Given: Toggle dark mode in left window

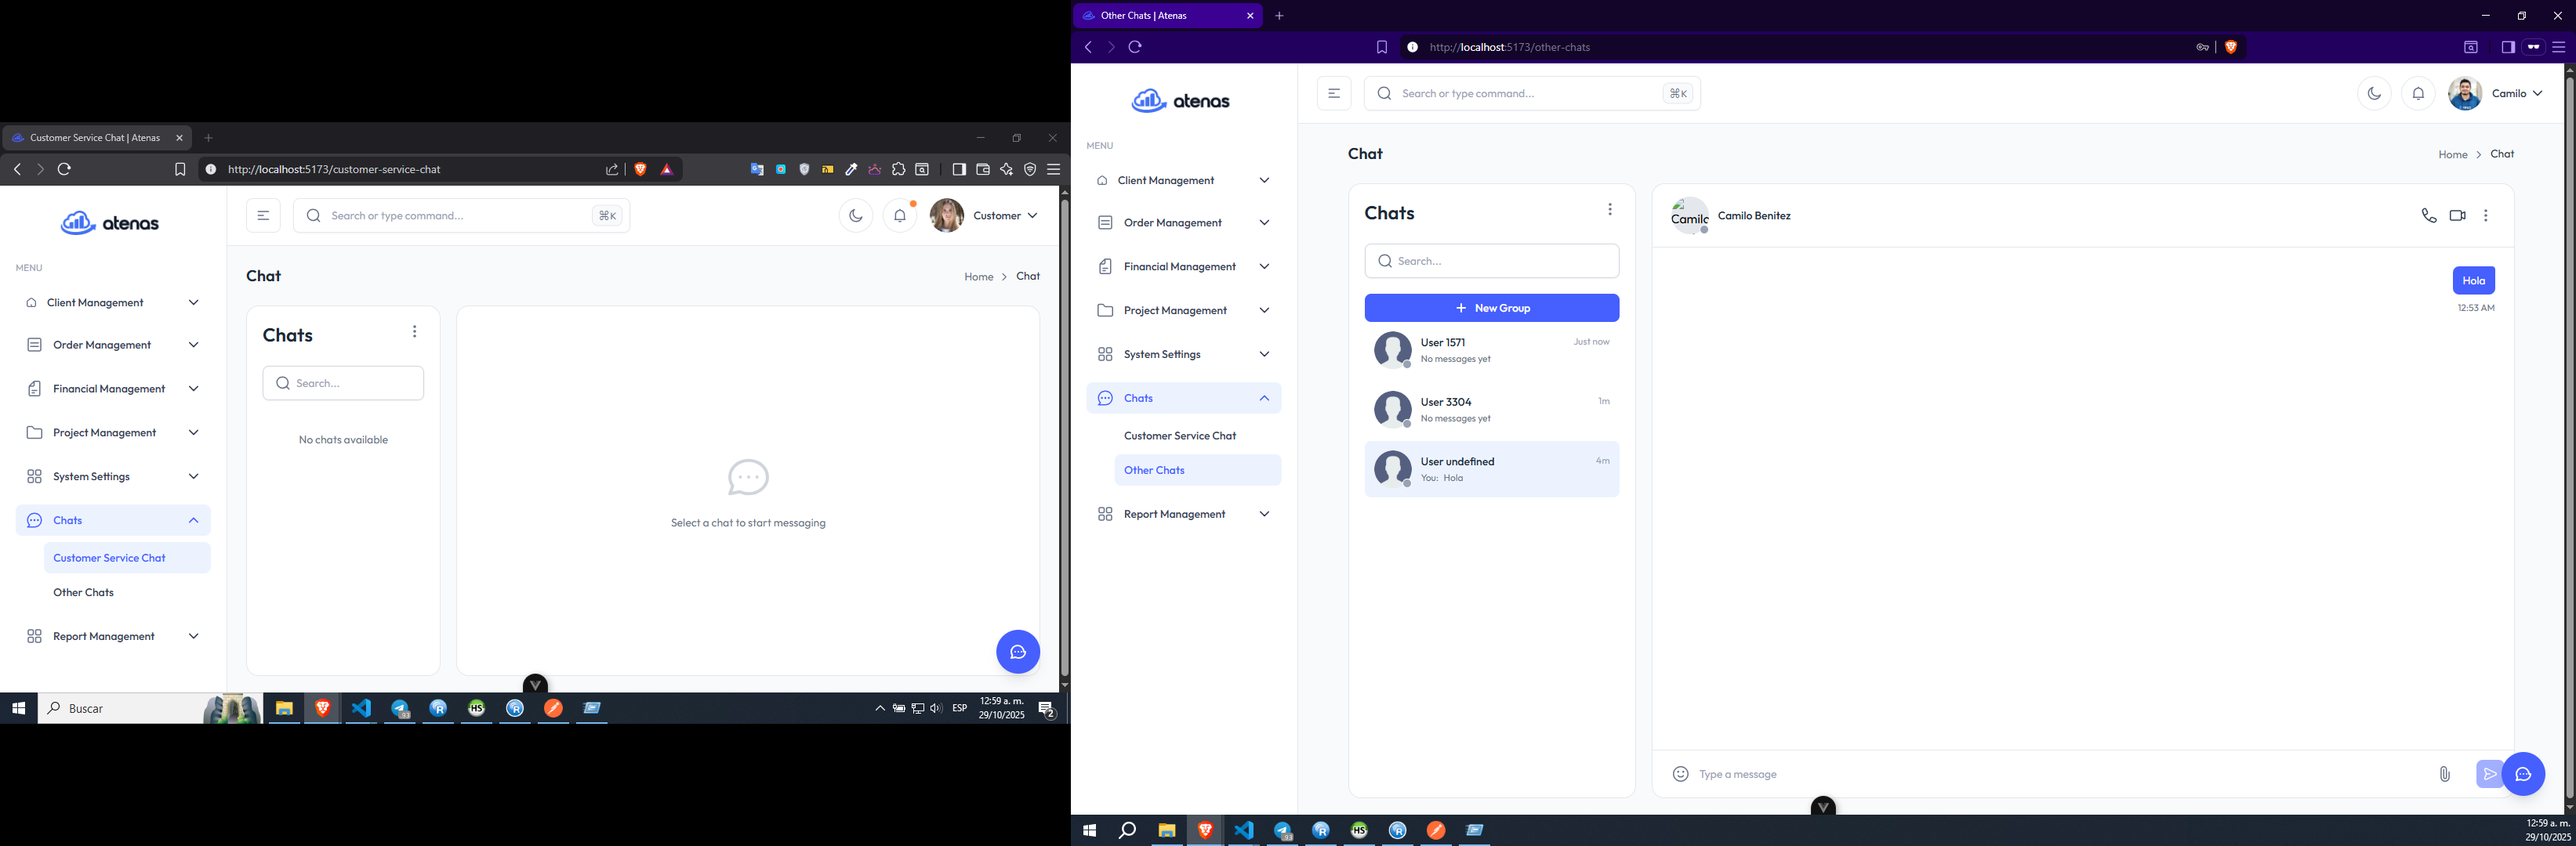Looking at the screenshot, I should coord(855,215).
